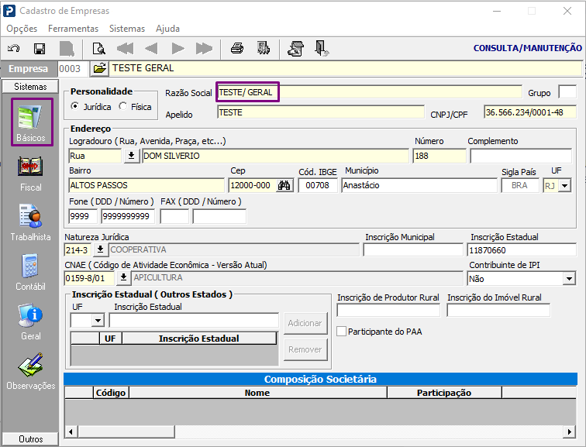586x447 pixels.
Task: Open the Ajuda menu
Action: [x=167, y=29]
